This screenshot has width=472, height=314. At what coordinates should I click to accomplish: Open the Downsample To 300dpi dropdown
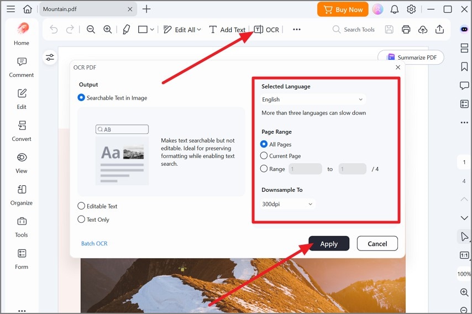tap(288, 204)
